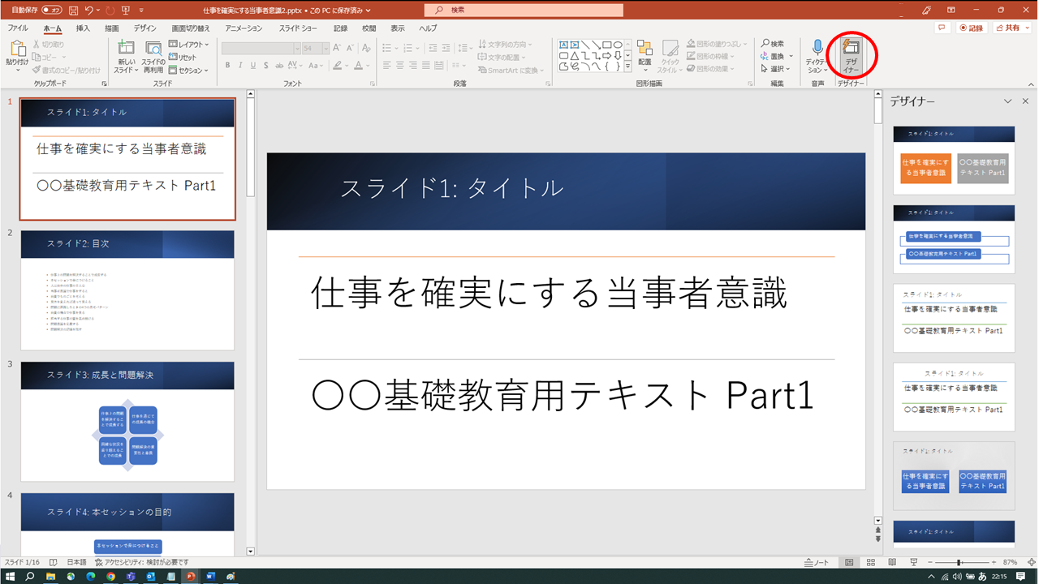Open Select (選択) dropdown
1039x584 pixels.
[777, 69]
